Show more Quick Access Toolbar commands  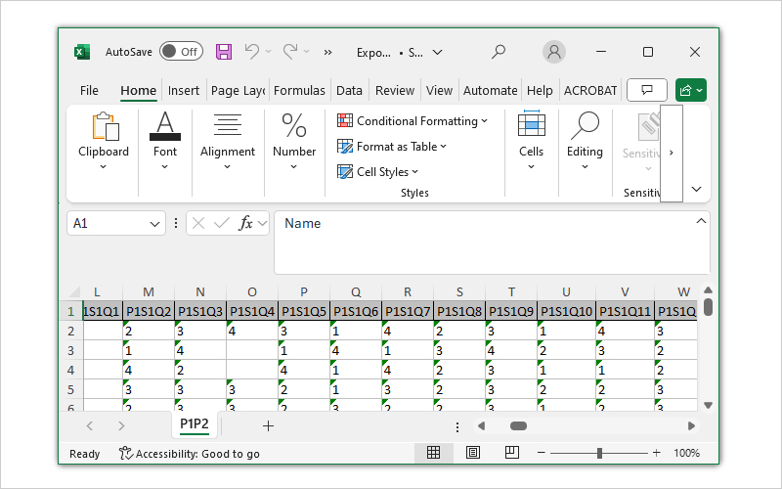(x=327, y=52)
